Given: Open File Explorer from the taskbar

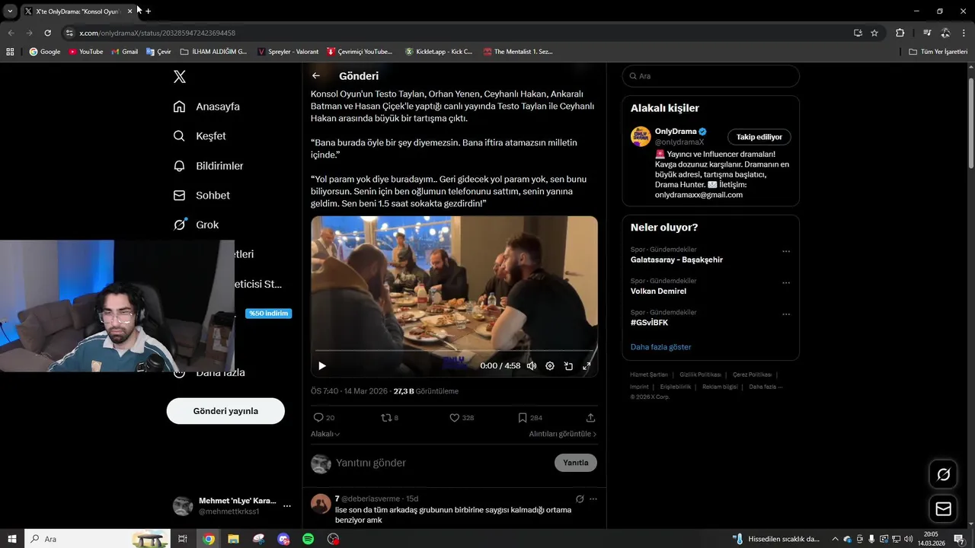Looking at the screenshot, I should click(234, 539).
